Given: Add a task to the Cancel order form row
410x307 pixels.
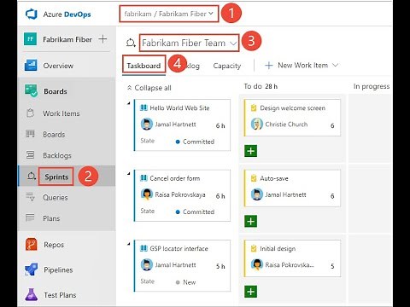Looking at the screenshot, I should point(251,221).
